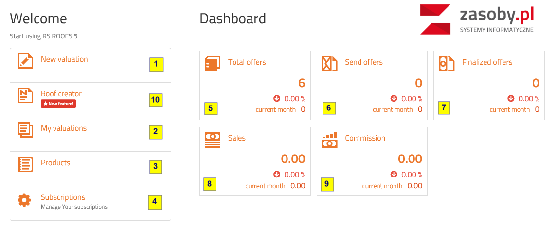Viewport: 557px width, 230px height.
Task: Open the Roof creator link
Action: pyautogui.click(x=61, y=94)
